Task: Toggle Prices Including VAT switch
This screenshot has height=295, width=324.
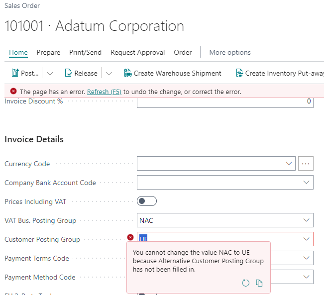Action: point(147,201)
